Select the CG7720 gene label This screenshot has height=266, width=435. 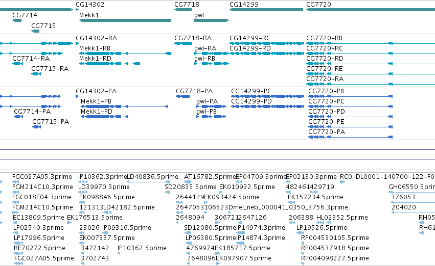pyautogui.click(x=318, y=5)
